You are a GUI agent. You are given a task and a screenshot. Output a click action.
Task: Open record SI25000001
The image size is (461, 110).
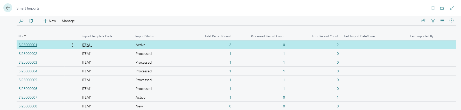28,45
